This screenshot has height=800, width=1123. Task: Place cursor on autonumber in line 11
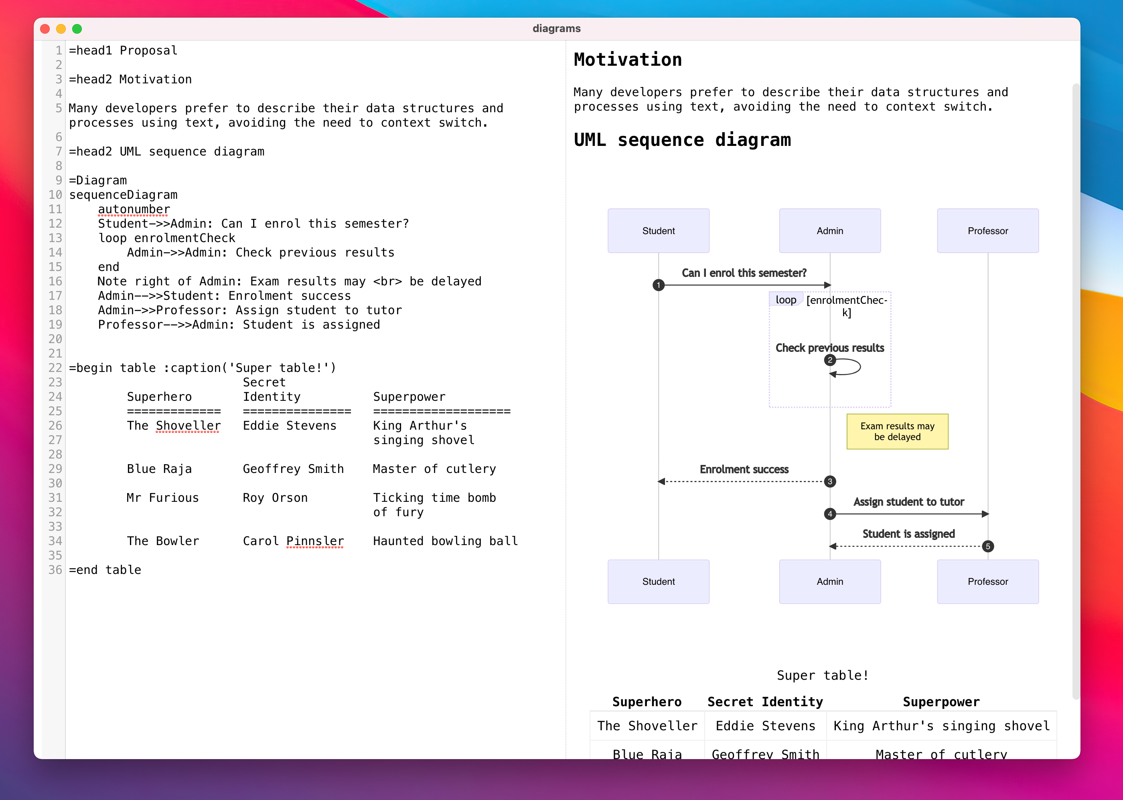click(x=134, y=209)
